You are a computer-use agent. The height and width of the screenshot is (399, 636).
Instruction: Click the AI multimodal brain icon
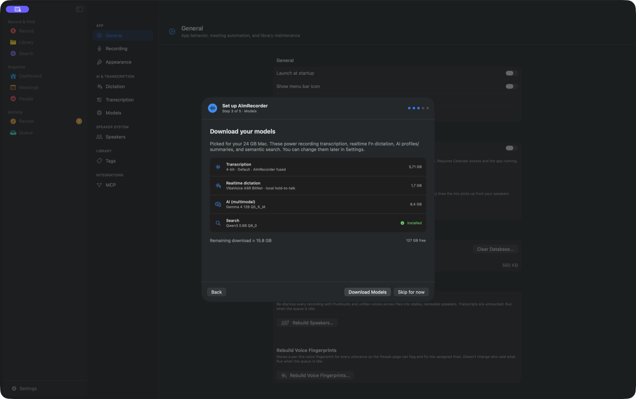218,204
